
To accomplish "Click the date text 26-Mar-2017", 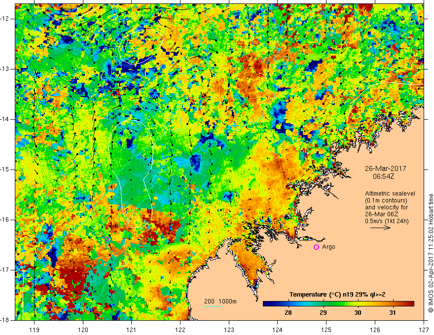I will (x=386, y=168).
